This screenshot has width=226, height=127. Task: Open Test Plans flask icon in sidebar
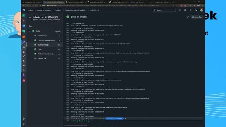(x=24, y=75)
